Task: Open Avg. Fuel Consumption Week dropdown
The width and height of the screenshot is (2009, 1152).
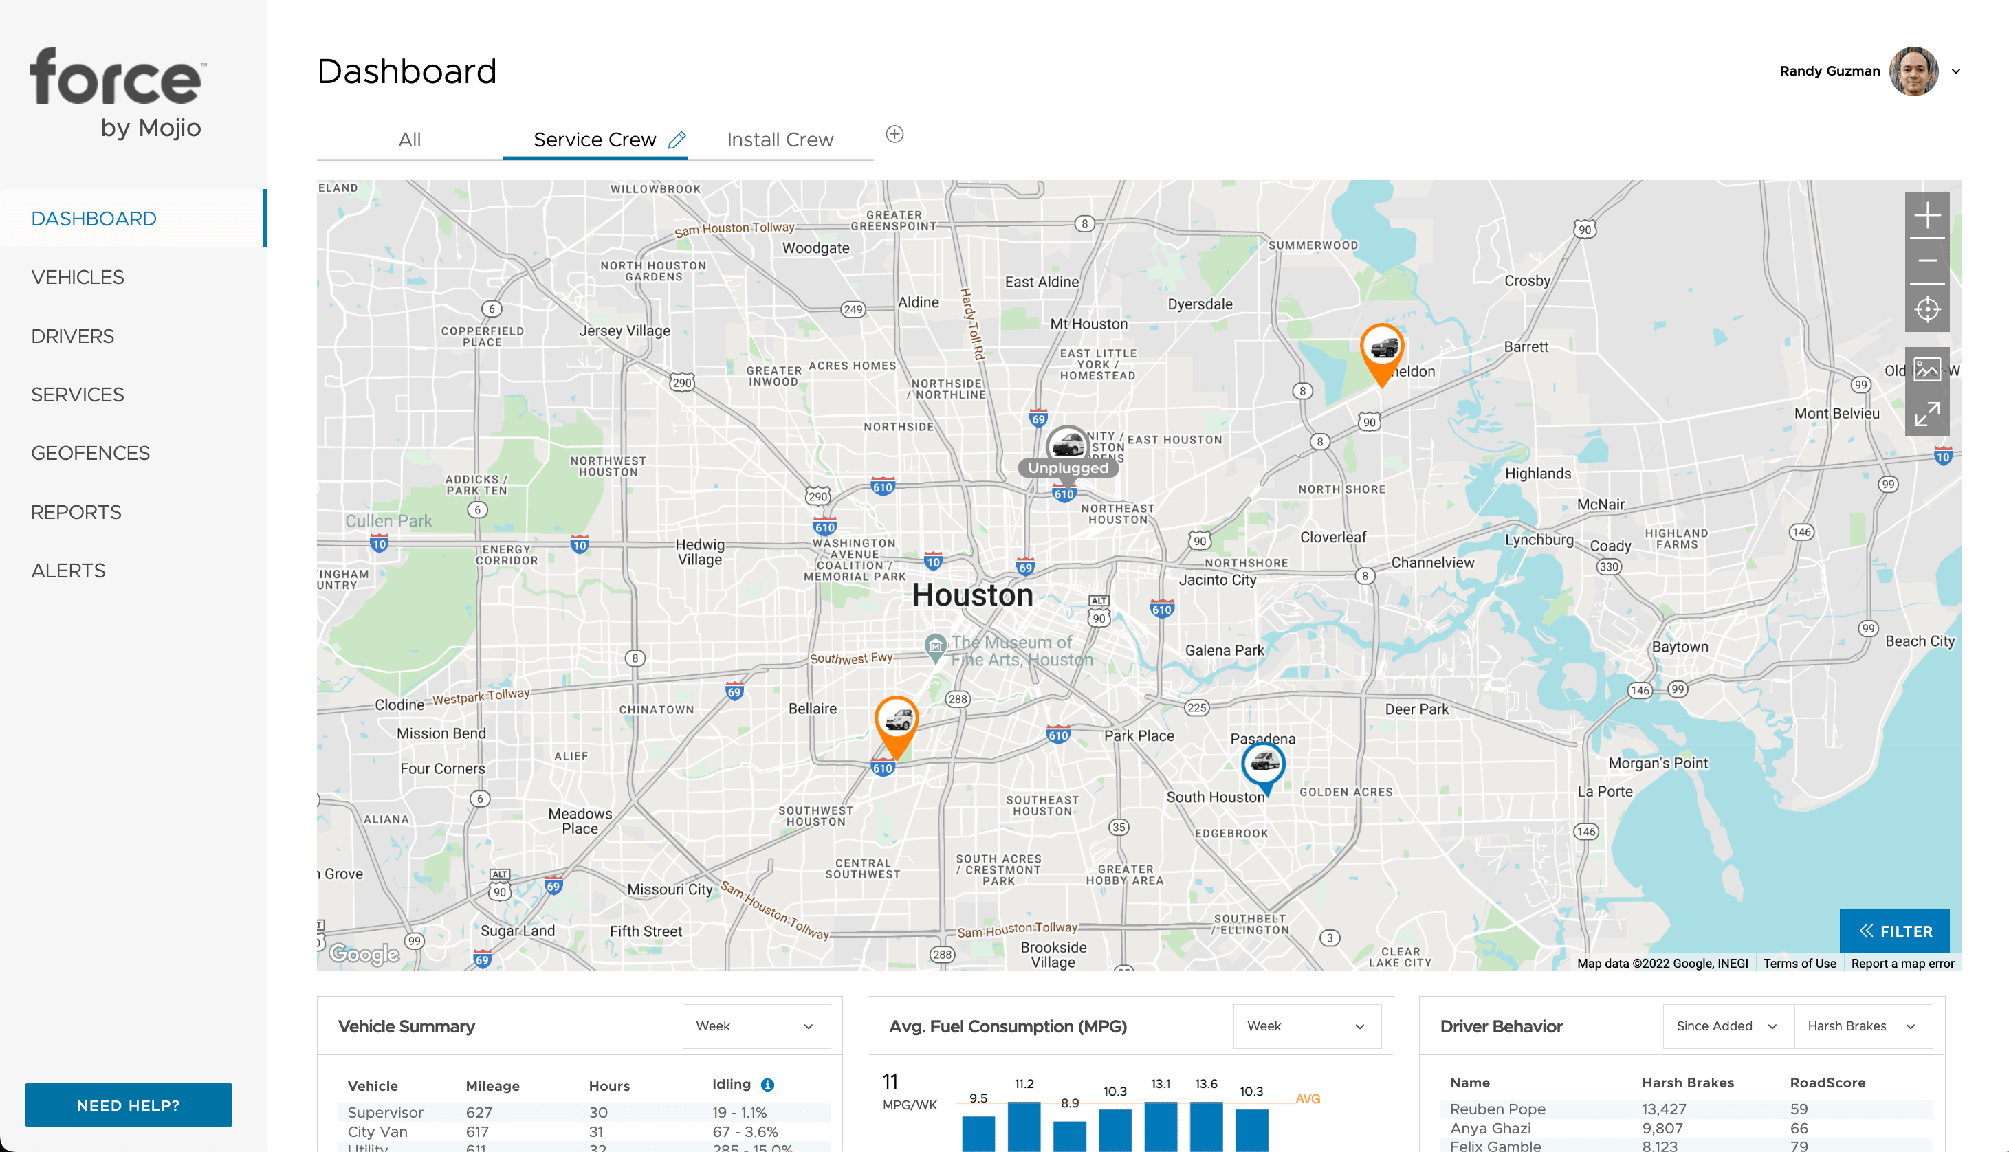Action: tap(1306, 1026)
